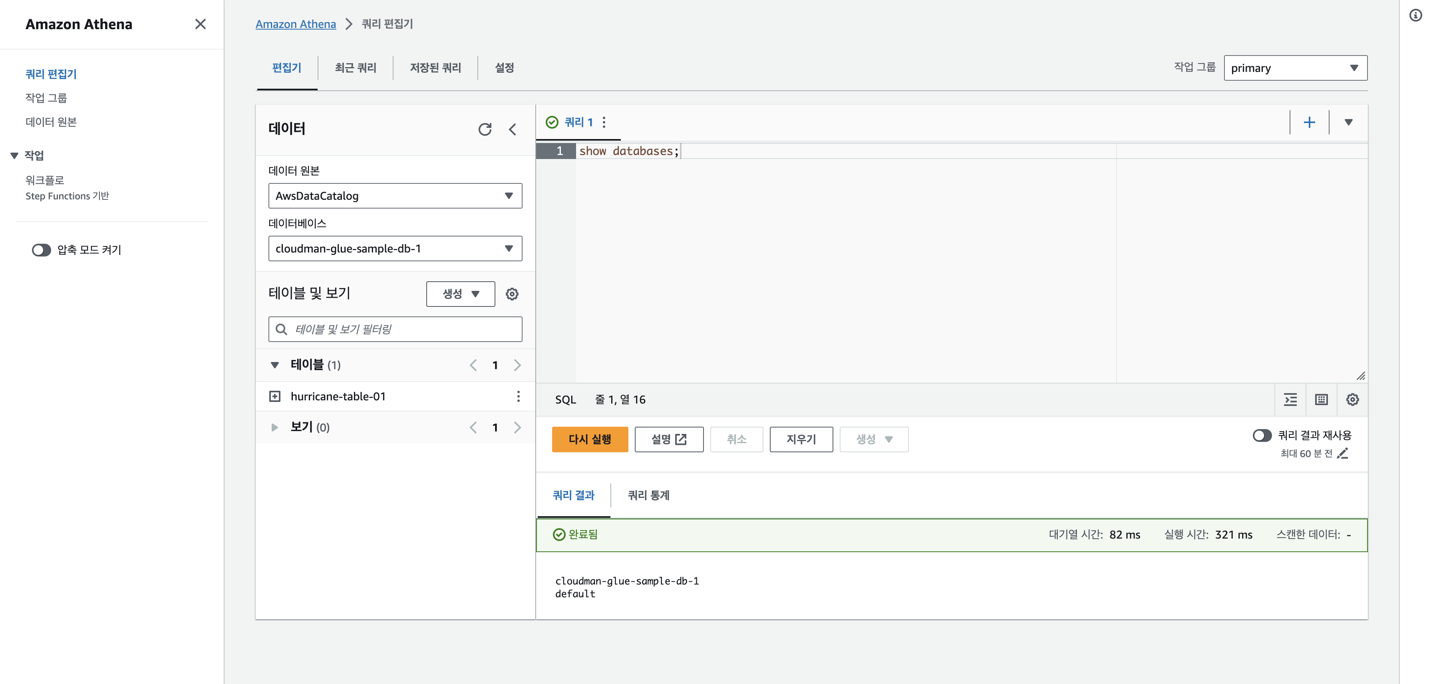Open the AwsDataCatalog data source dropdown

point(395,196)
